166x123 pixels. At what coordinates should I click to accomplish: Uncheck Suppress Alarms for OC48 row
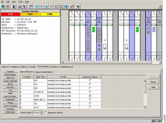(x=90, y=96)
